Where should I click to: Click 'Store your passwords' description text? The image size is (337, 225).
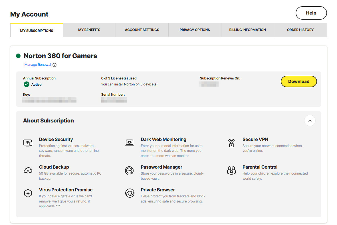[172, 176]
